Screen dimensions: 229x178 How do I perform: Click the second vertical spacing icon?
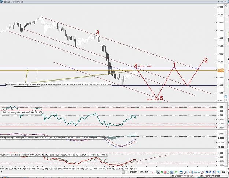click(x=199, y=172)
